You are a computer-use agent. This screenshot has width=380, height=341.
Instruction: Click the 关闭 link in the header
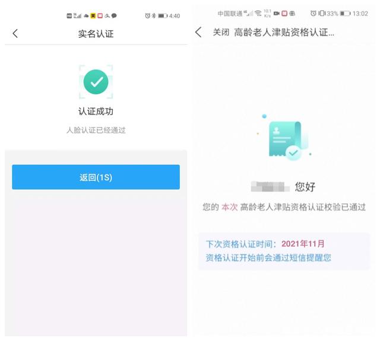click(221, 32)
